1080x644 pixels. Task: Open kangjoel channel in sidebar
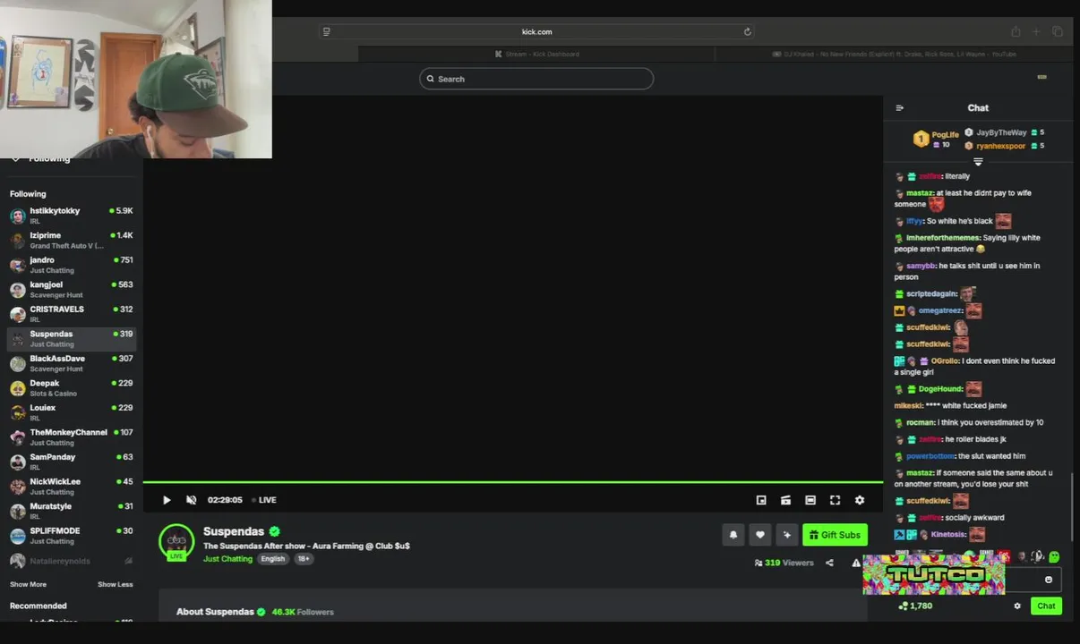point(72,290)
